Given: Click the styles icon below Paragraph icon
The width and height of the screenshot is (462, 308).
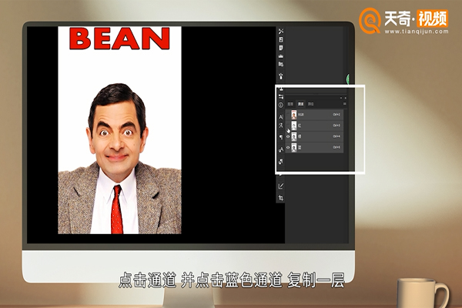Looking at the screenshot, I should (x=281, y=149).
